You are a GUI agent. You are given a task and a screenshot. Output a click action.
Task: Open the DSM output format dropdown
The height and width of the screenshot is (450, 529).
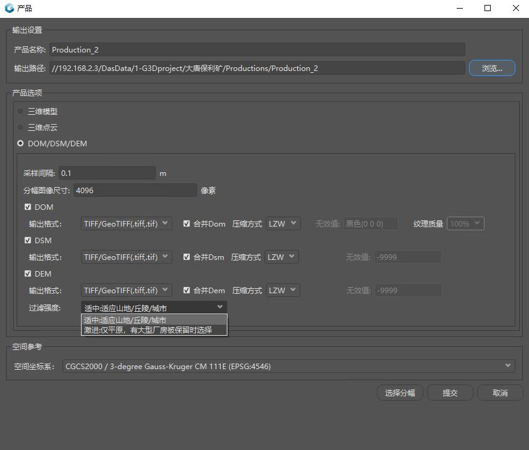127,257
